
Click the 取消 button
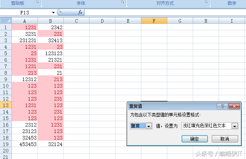(x=225, y=139)
